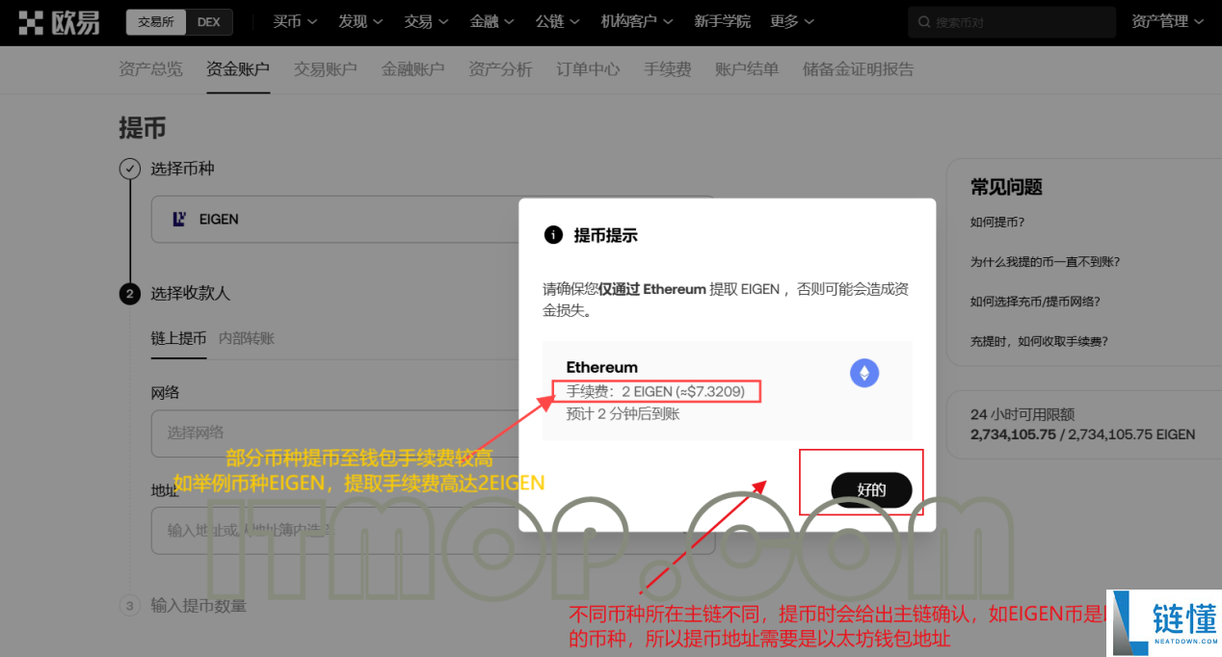The width and height of the screenshot is (1222, 657).
Task: Click the 预计 2 分钟后到账 text
Action: (624, 413)
